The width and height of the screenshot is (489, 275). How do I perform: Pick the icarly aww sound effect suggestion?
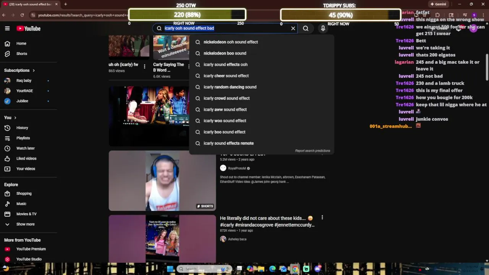261,110
